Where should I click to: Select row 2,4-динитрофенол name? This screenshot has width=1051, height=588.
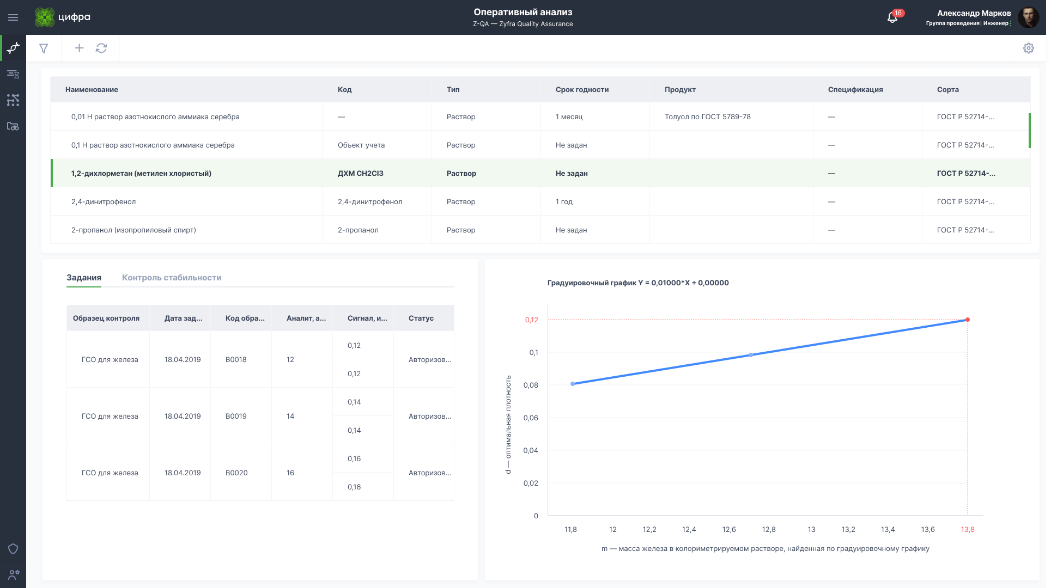pos(104,202)
